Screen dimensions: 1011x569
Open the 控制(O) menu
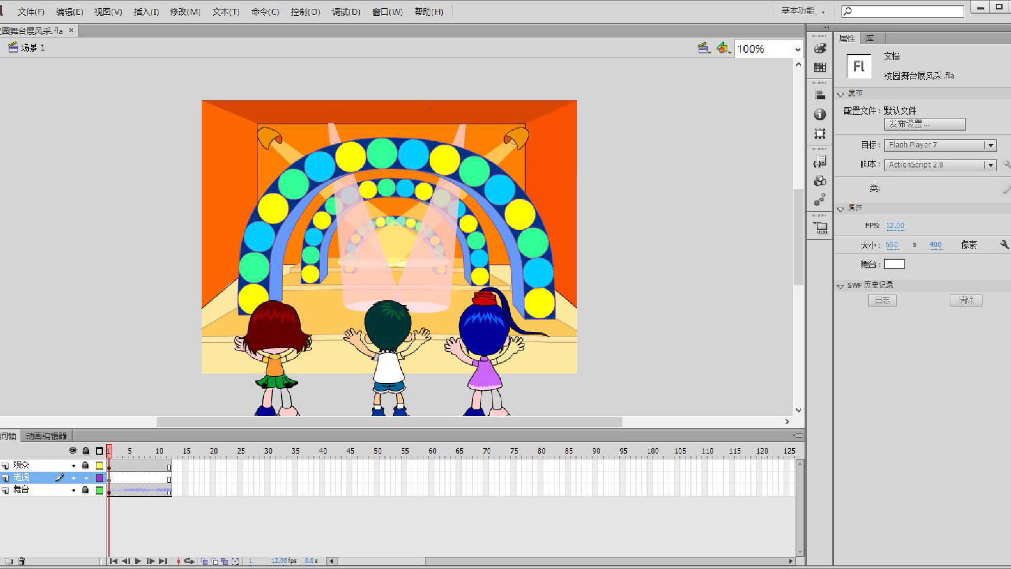point(305,12)
